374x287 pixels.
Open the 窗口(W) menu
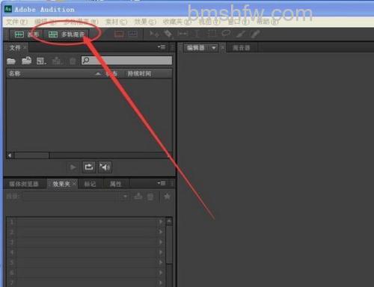[239, 22]
